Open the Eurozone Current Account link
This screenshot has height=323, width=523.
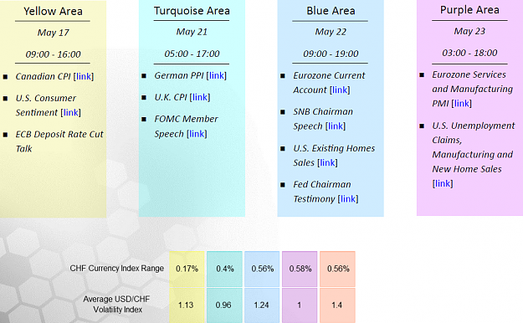[x=340, y=90]
